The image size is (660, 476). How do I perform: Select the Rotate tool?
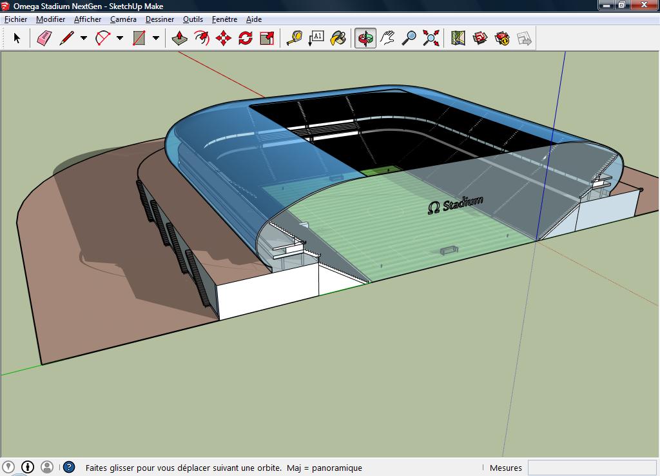tap(246, 39)
